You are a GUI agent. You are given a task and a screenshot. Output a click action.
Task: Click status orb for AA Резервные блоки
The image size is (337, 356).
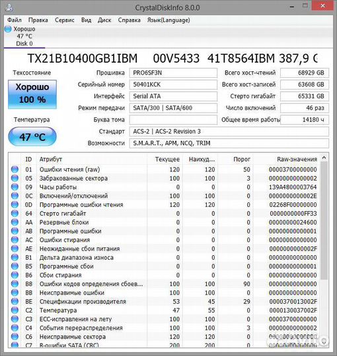(x=15, y=222)
